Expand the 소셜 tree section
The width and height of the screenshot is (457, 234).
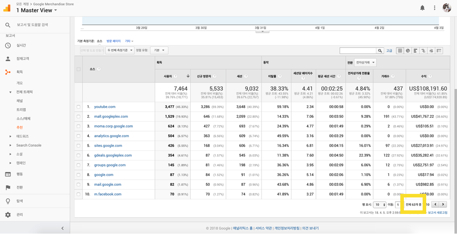pyautogui.click(x=11, y=154)
